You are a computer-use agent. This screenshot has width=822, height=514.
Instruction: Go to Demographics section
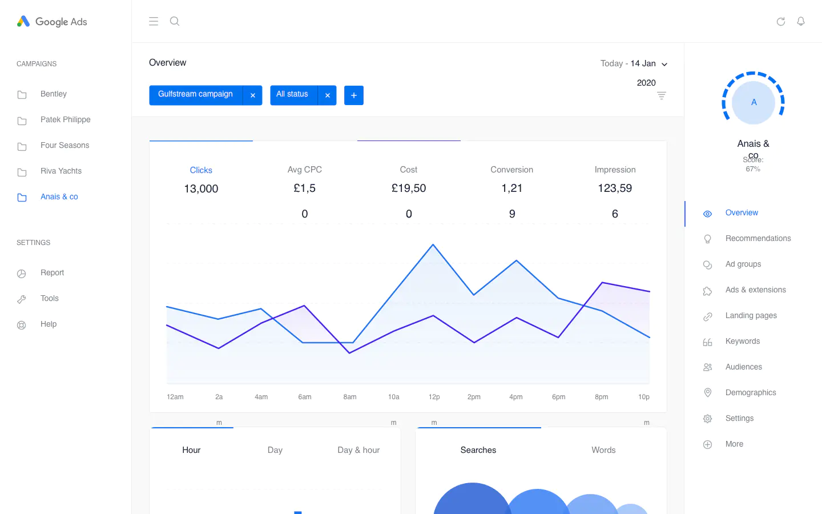[x=751, y=392]
